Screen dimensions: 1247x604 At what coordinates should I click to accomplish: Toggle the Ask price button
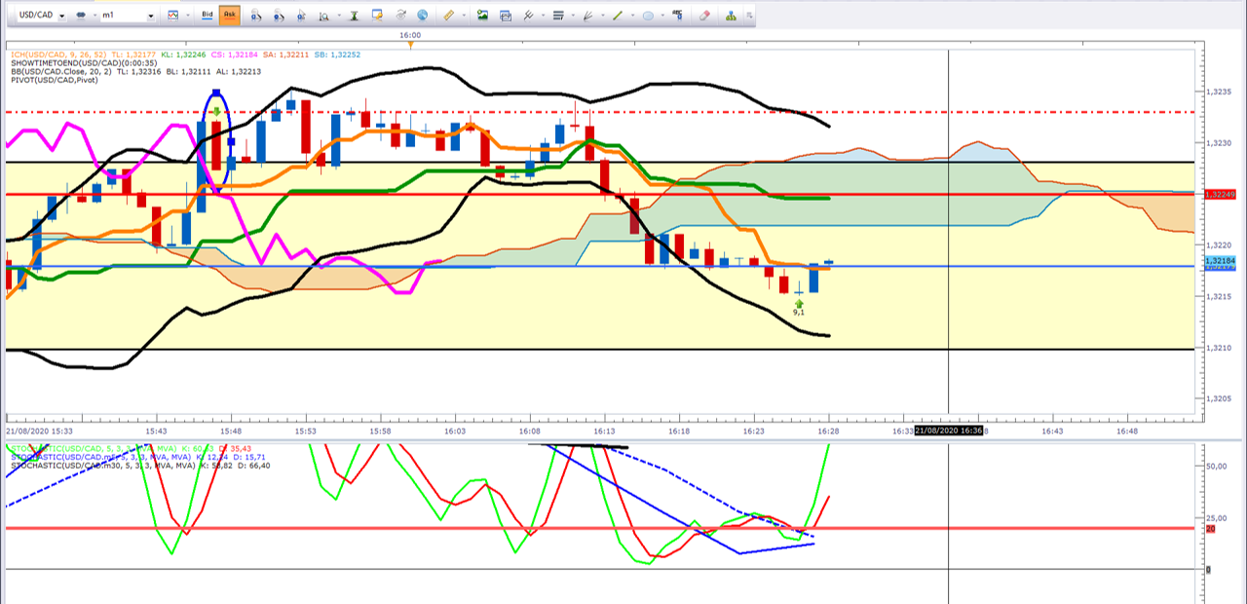230,15
